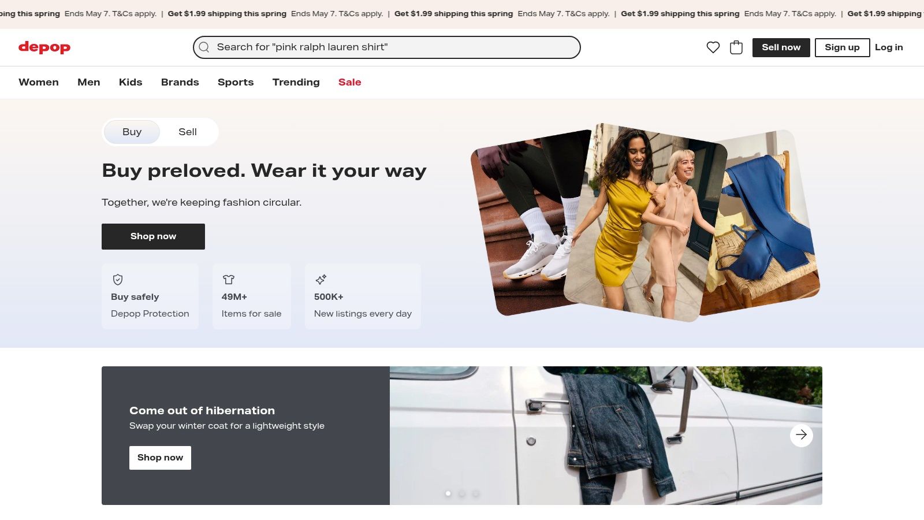Open your liked items via the heart icon
Screen dimensions: 924x520
pyautogui.click(x=714, y=47)
